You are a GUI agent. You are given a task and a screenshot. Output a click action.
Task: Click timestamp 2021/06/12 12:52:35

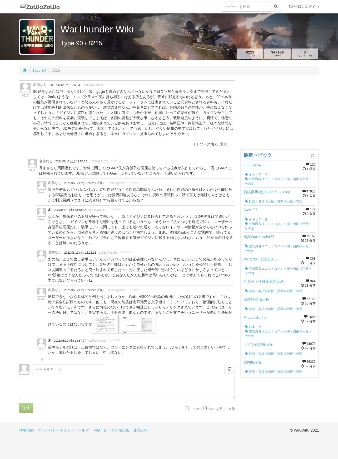click(65, 85)
